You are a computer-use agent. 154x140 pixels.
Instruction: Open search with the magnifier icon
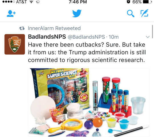131,14
